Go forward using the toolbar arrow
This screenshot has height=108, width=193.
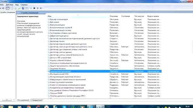coord(3,8)
